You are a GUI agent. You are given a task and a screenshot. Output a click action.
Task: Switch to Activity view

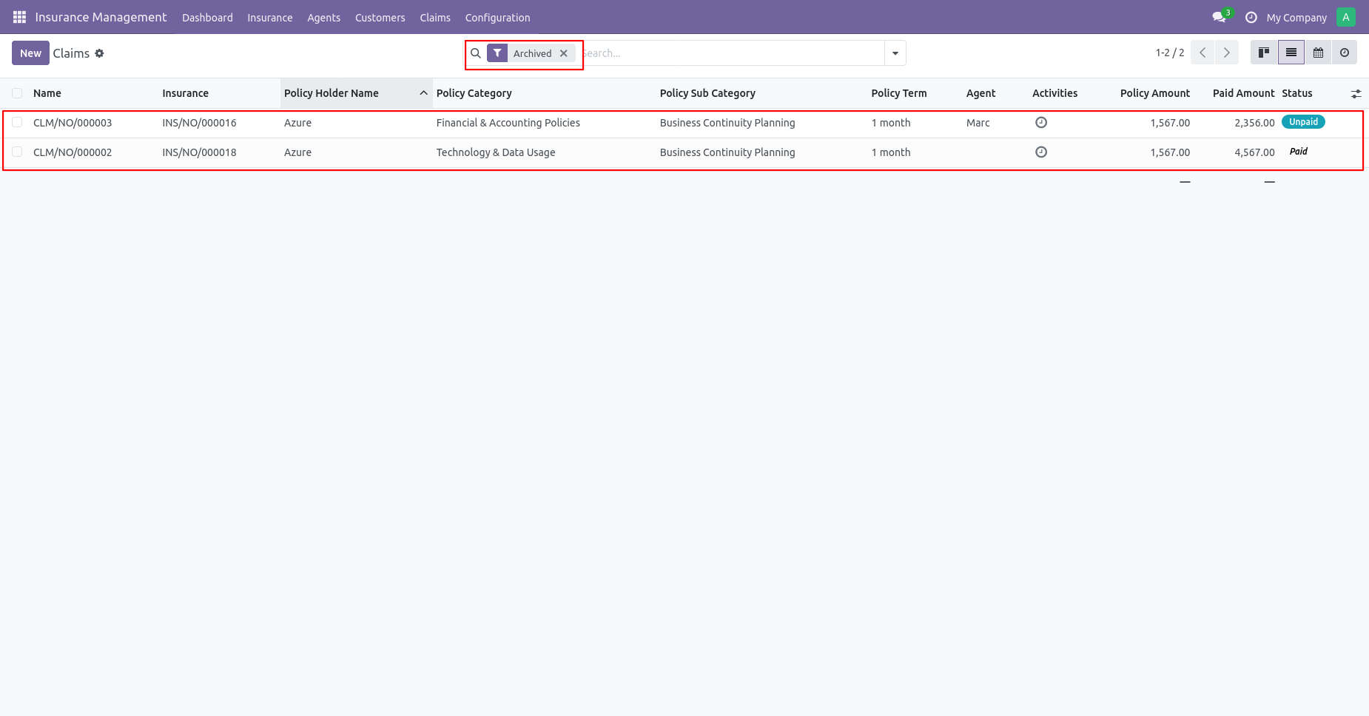tap(1345, 53)
